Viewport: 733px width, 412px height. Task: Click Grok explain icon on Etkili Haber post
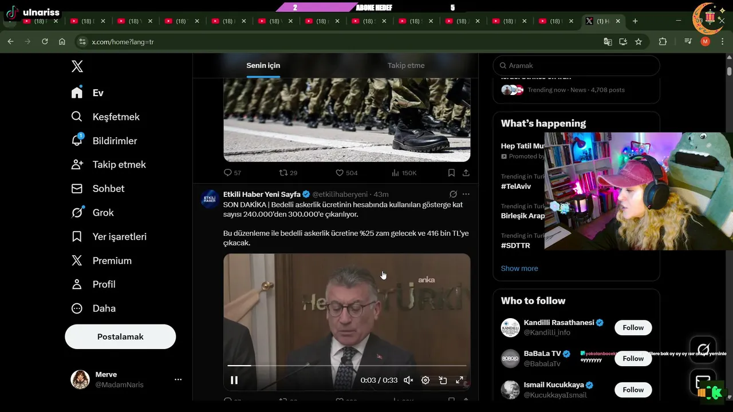tap(453, 195)
